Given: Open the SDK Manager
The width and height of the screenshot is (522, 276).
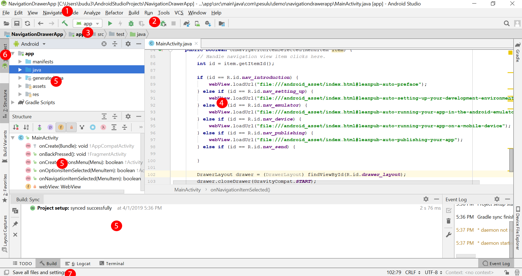Looking at the screenshot, I should [208, 23].
